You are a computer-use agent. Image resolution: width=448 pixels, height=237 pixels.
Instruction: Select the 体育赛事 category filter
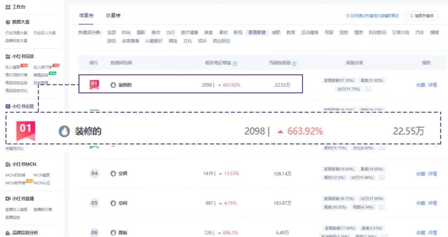coord(131,41)
